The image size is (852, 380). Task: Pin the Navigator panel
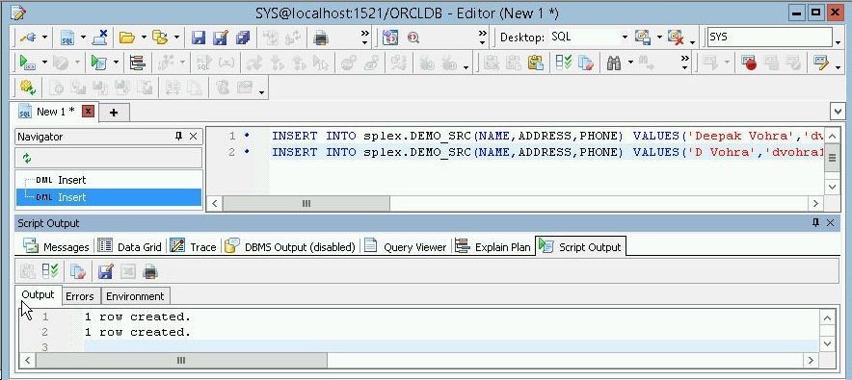point(178,136)
